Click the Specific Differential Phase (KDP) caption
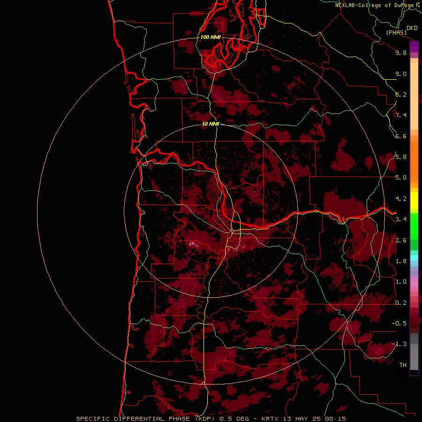422x422 pixels. coord(146,419)
